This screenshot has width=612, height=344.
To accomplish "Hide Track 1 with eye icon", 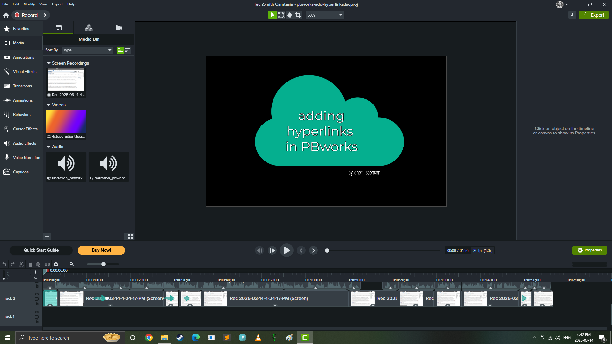I will (x=37, y=312).
